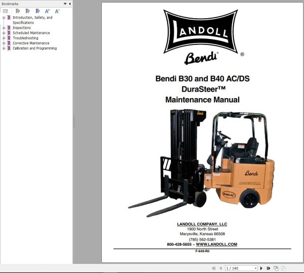Open the Corrective Maintenance bookmark

point(31,43)
